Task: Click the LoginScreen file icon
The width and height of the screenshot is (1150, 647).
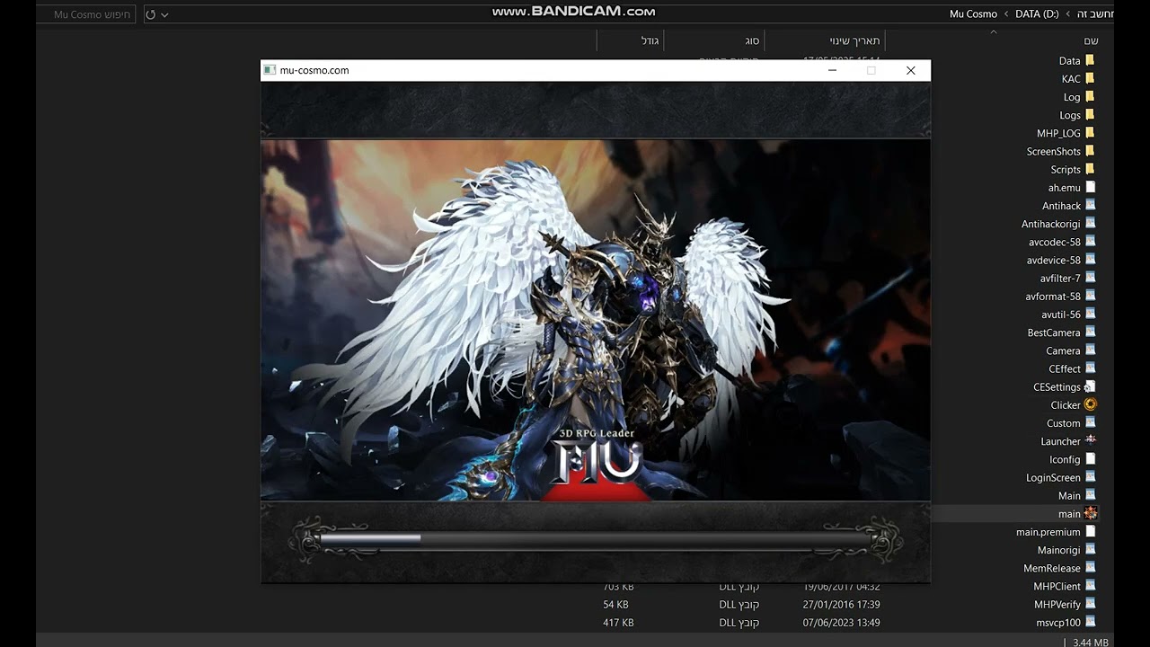Action: click(x=1091, y=476)
